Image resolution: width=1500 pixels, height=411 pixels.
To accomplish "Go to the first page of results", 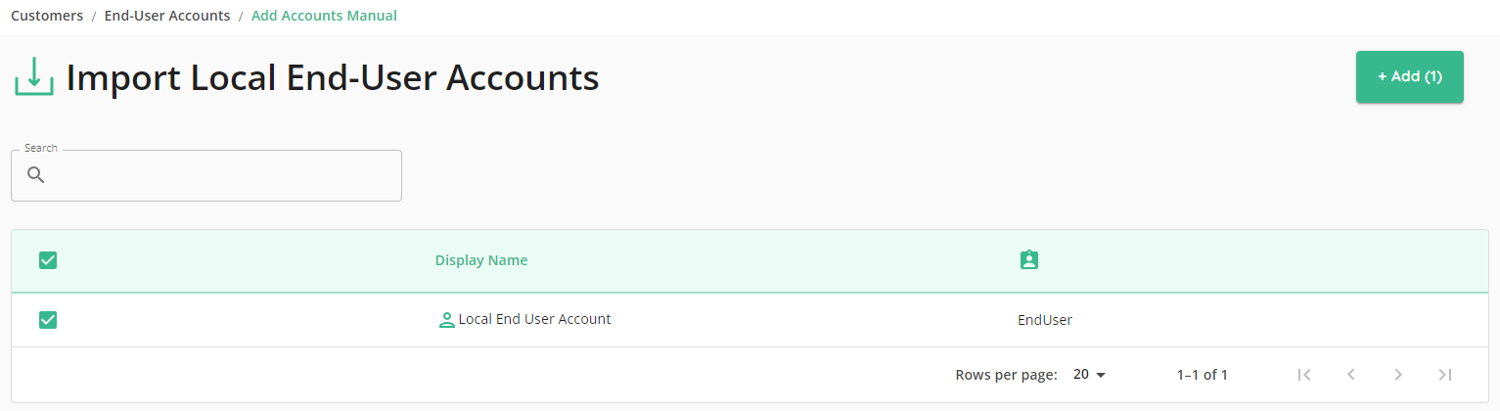I will pyautogui.click(x=1303, y=375).
